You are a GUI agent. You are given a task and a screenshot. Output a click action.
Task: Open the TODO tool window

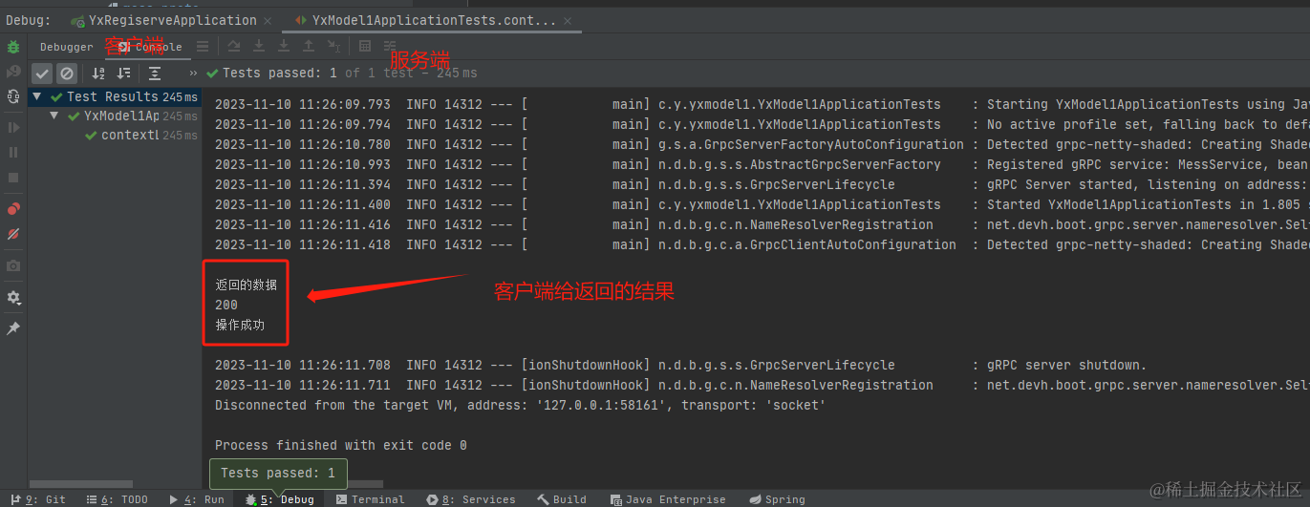[118, 499]
